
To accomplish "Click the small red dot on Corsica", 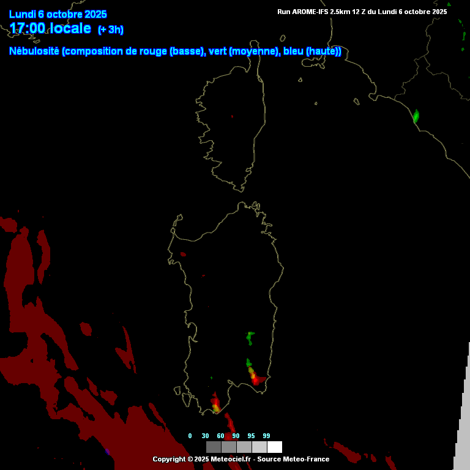I will 232,116.
